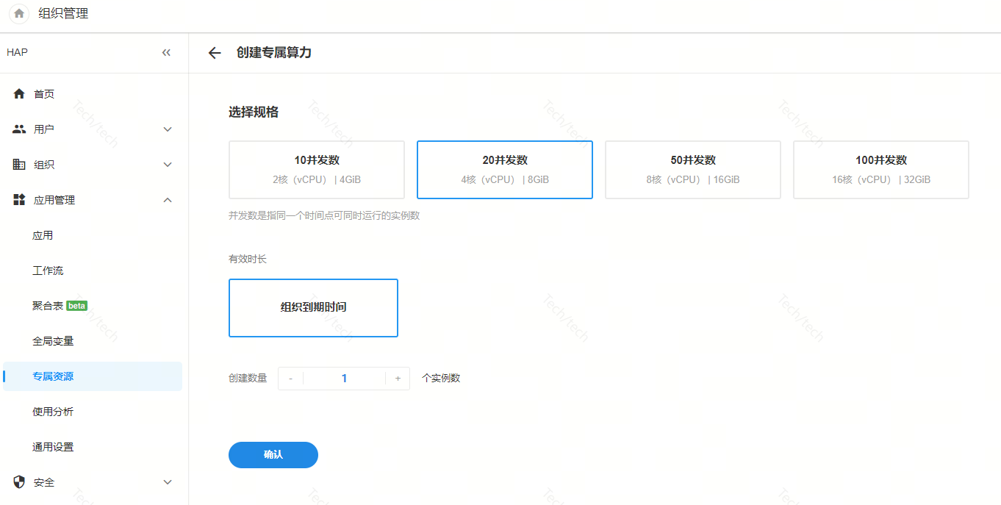Click the home icon in top header

coord(19,13)
